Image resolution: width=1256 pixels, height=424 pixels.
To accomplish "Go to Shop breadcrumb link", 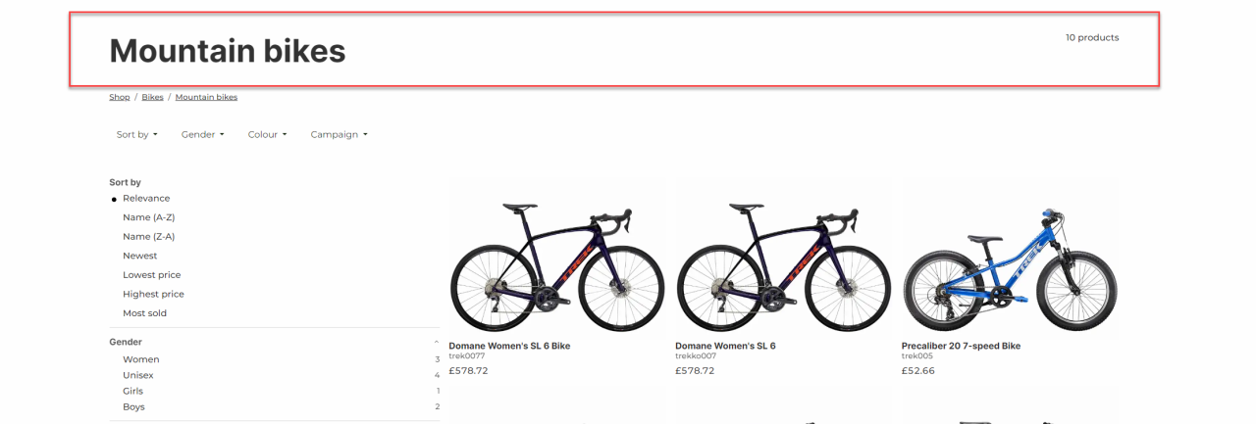I will [120, 97].
